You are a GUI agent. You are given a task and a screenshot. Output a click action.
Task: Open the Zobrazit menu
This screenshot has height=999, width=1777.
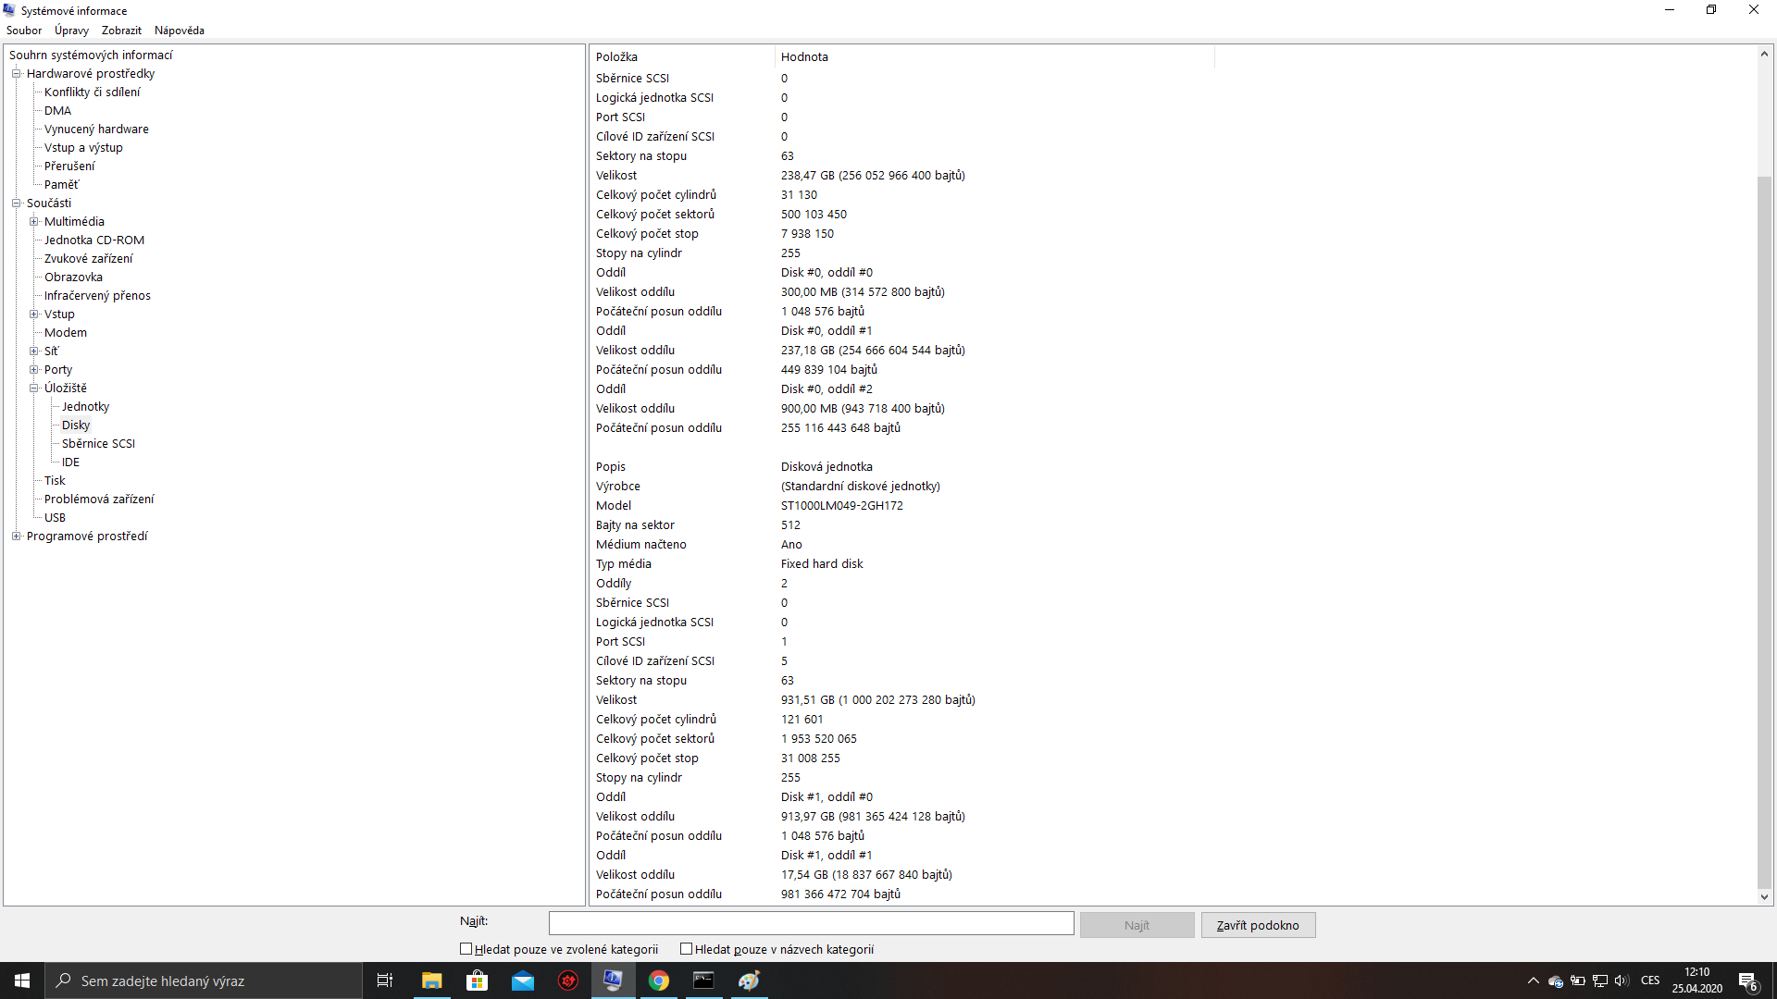(121, 31)
